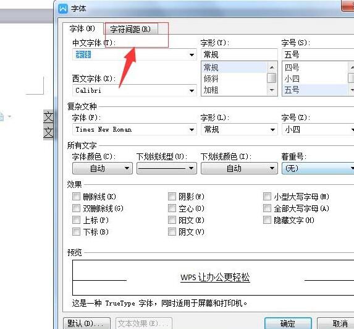Select the 字体(N) tab
This screenshot has width=354, height=329.
click(83, 28)
